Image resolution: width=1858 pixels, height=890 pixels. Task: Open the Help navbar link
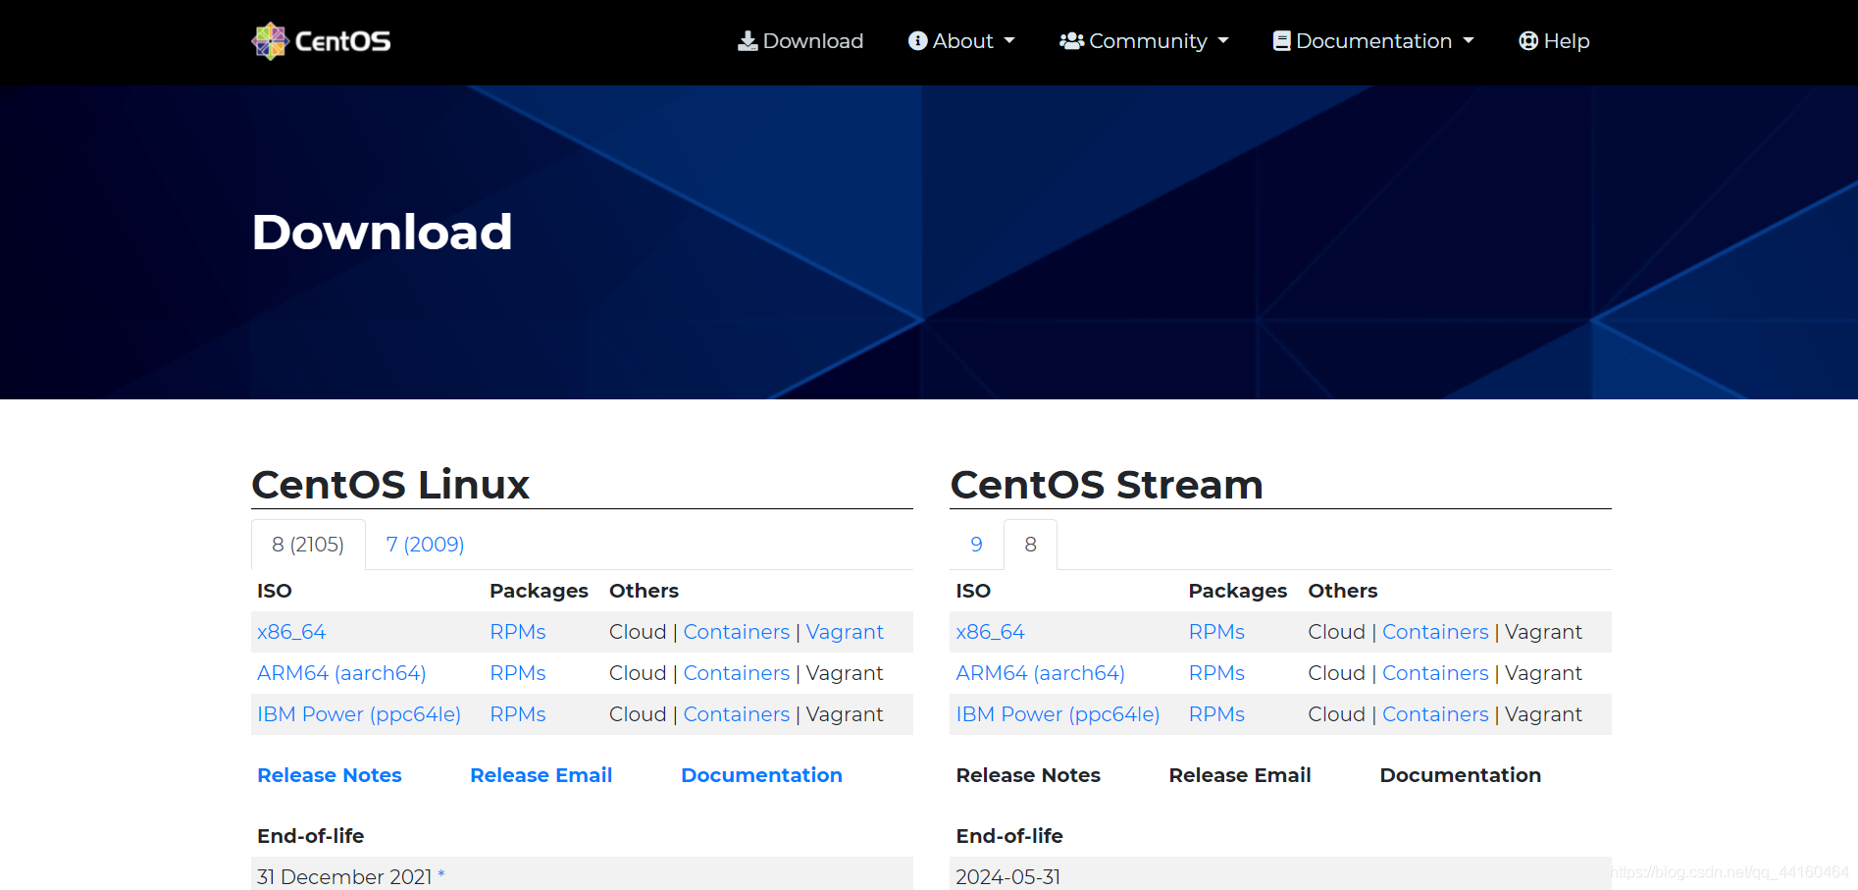(x=1554, y=41)
